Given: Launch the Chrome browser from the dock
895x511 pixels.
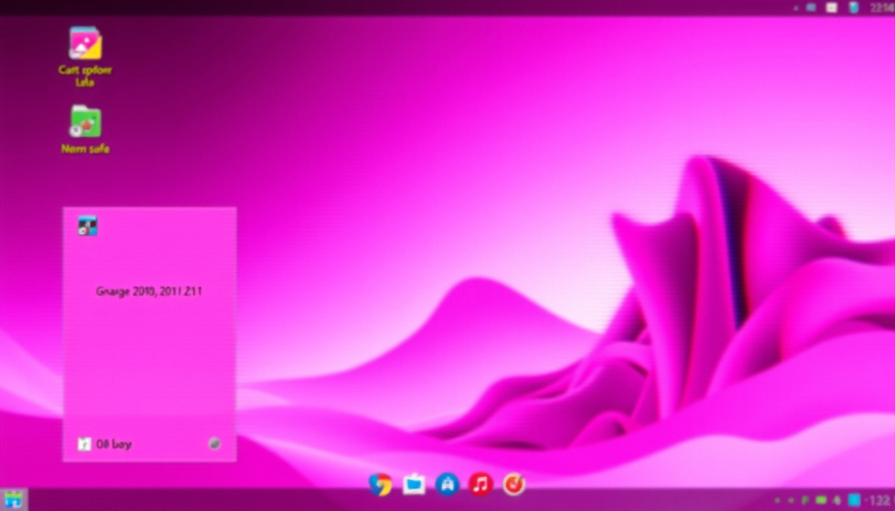Looking at the screenshot, I should (x=380, y=484).
